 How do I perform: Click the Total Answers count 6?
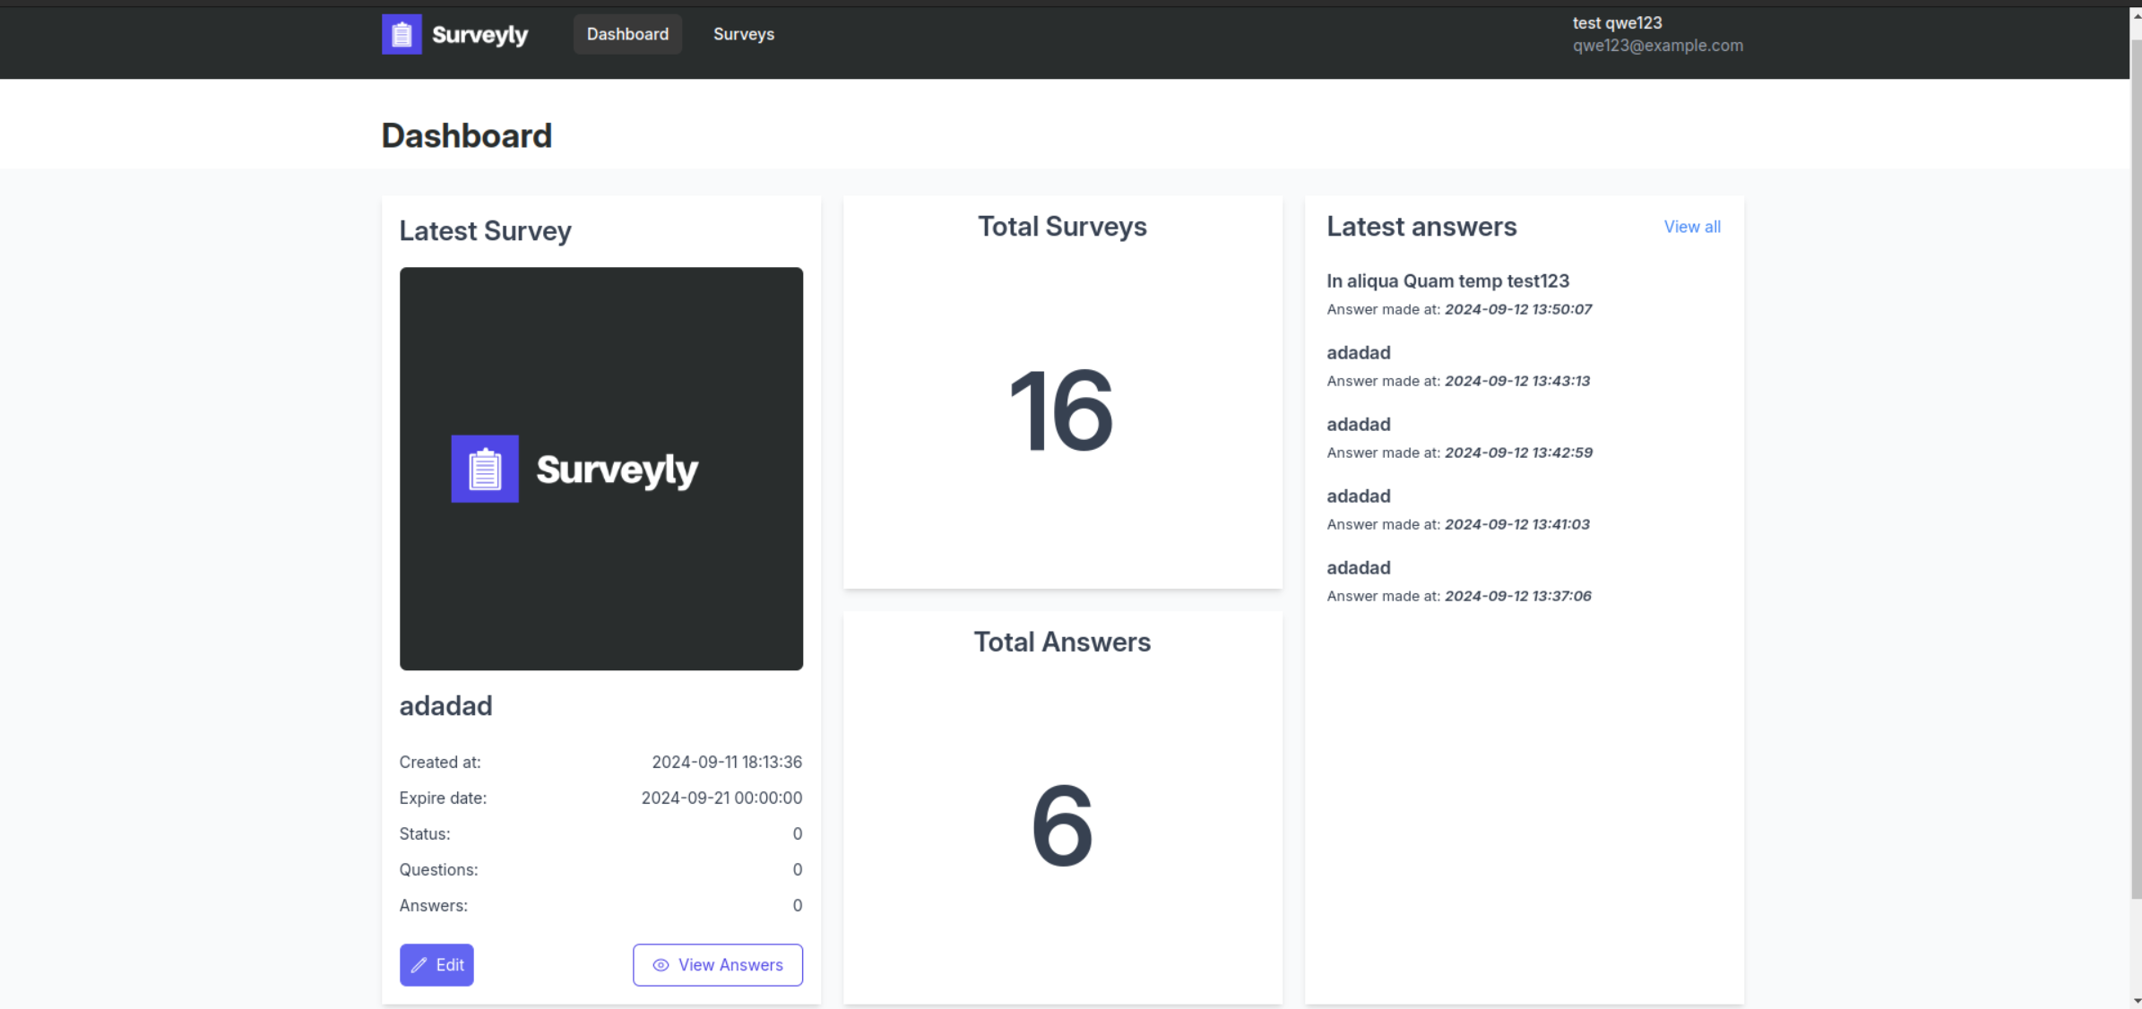pos(1062,826)
